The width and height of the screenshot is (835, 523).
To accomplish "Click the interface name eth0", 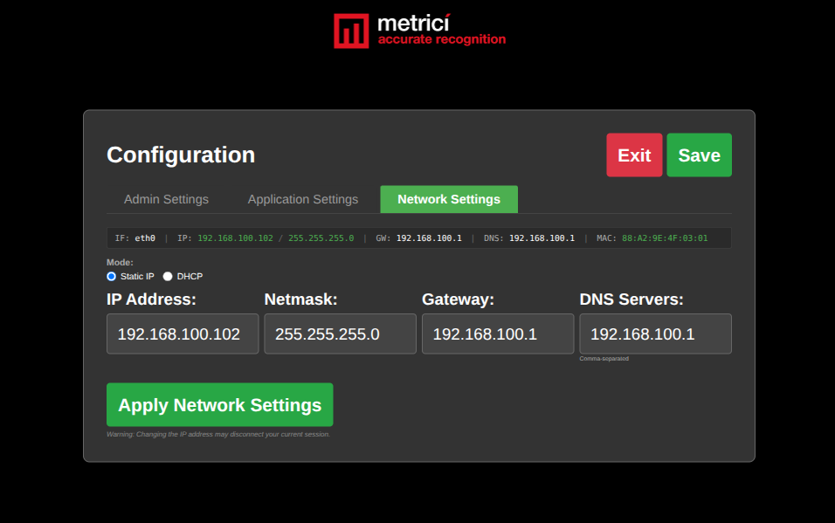I will (145, 238).
